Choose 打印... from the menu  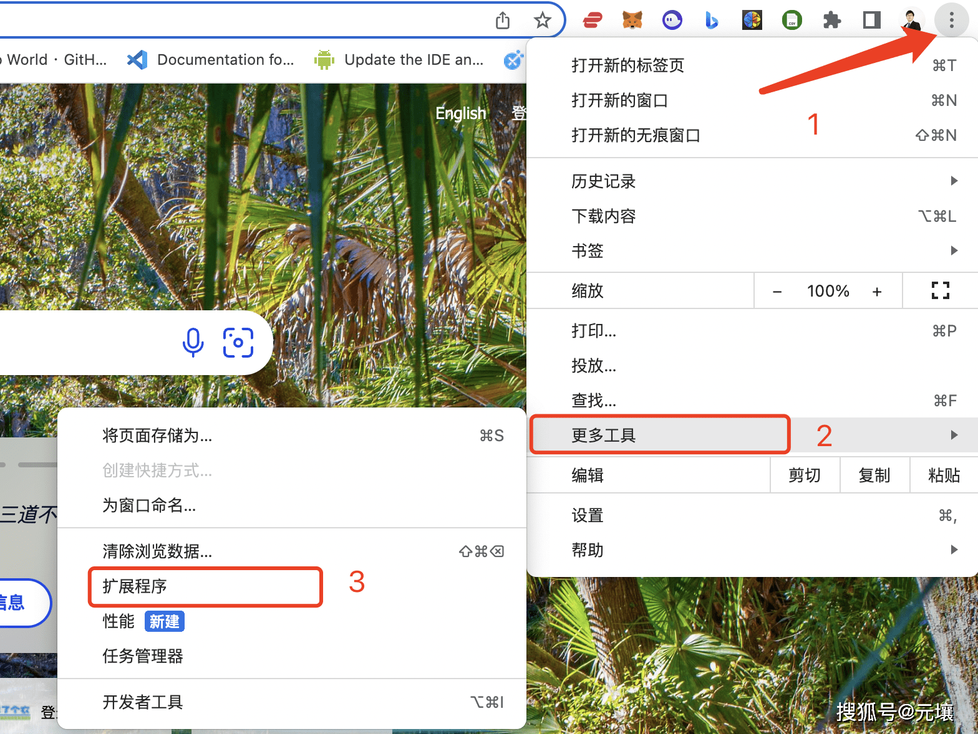[x=752, y=331]
